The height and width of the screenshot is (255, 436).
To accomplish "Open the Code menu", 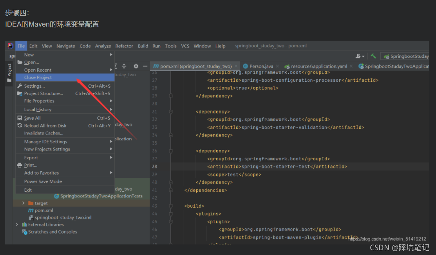I will point(85,46).
